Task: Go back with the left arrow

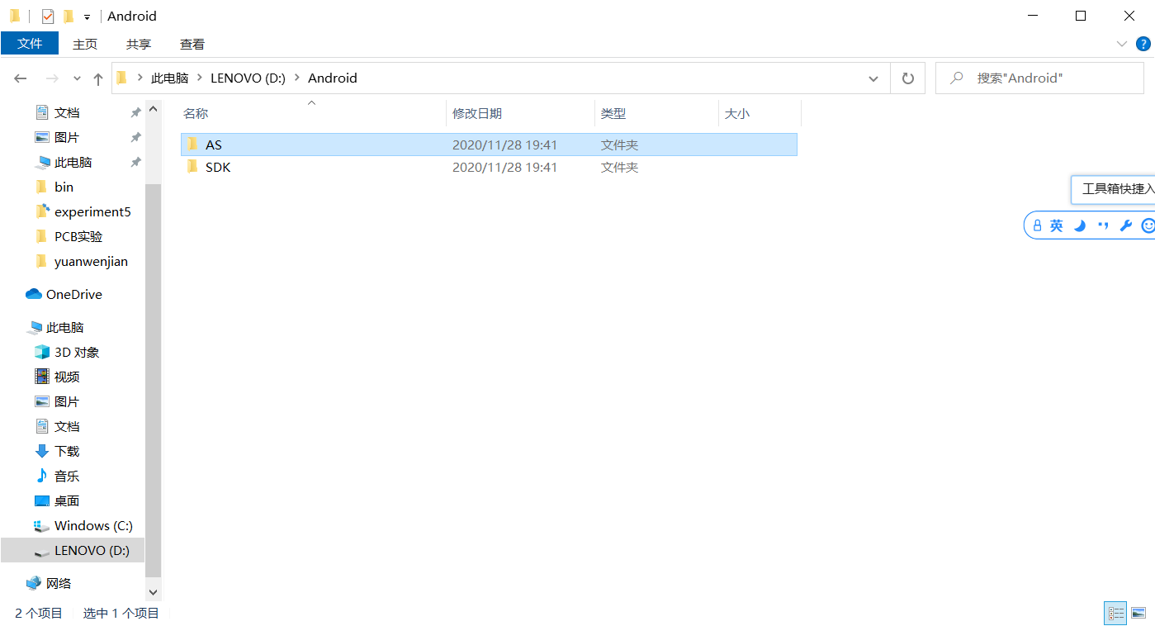Action: (21, 78)
